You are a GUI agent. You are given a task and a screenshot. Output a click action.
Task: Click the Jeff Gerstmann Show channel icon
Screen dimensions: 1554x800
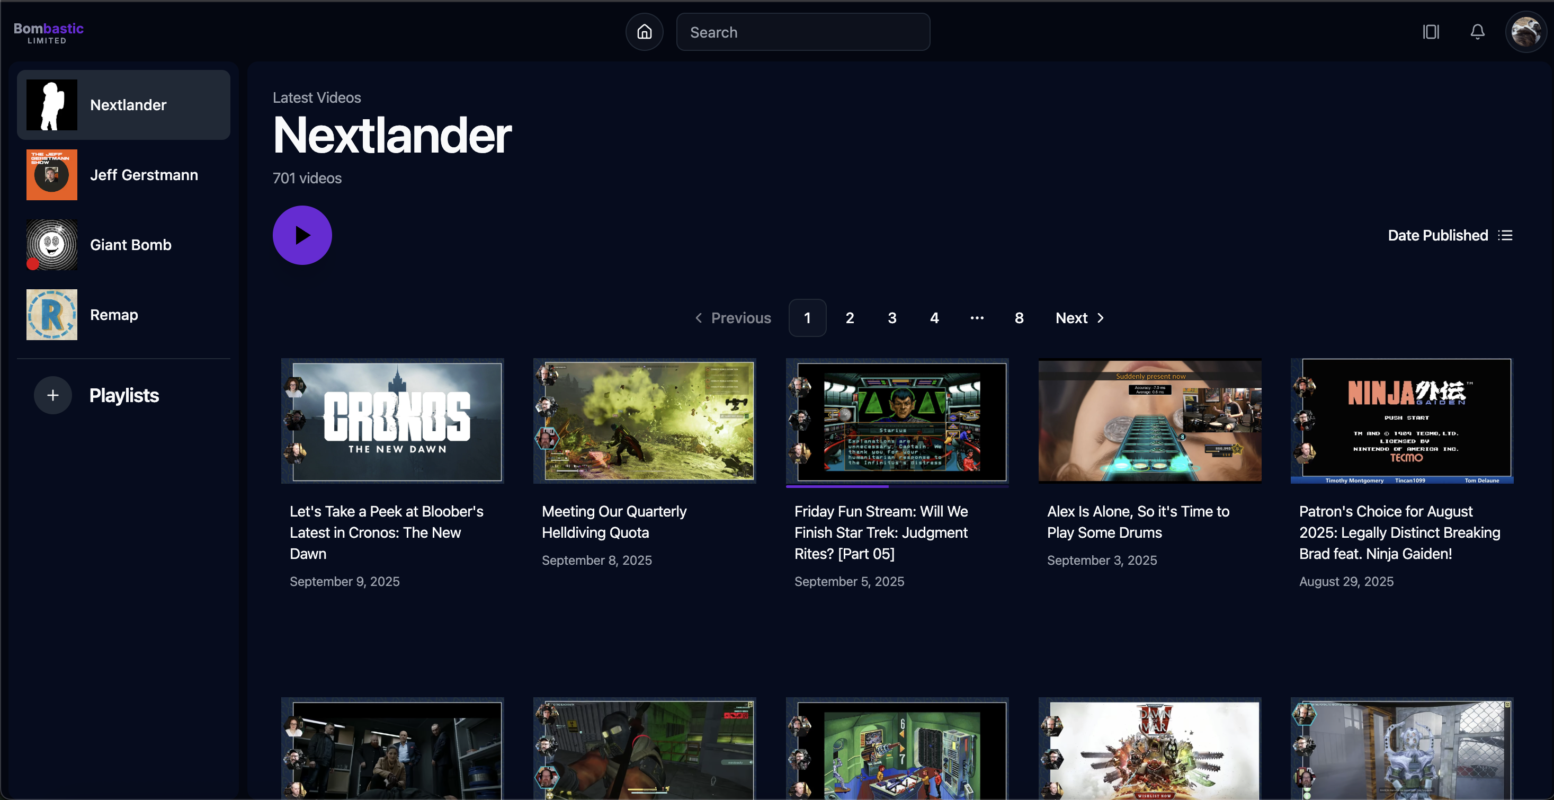[52, 175]
